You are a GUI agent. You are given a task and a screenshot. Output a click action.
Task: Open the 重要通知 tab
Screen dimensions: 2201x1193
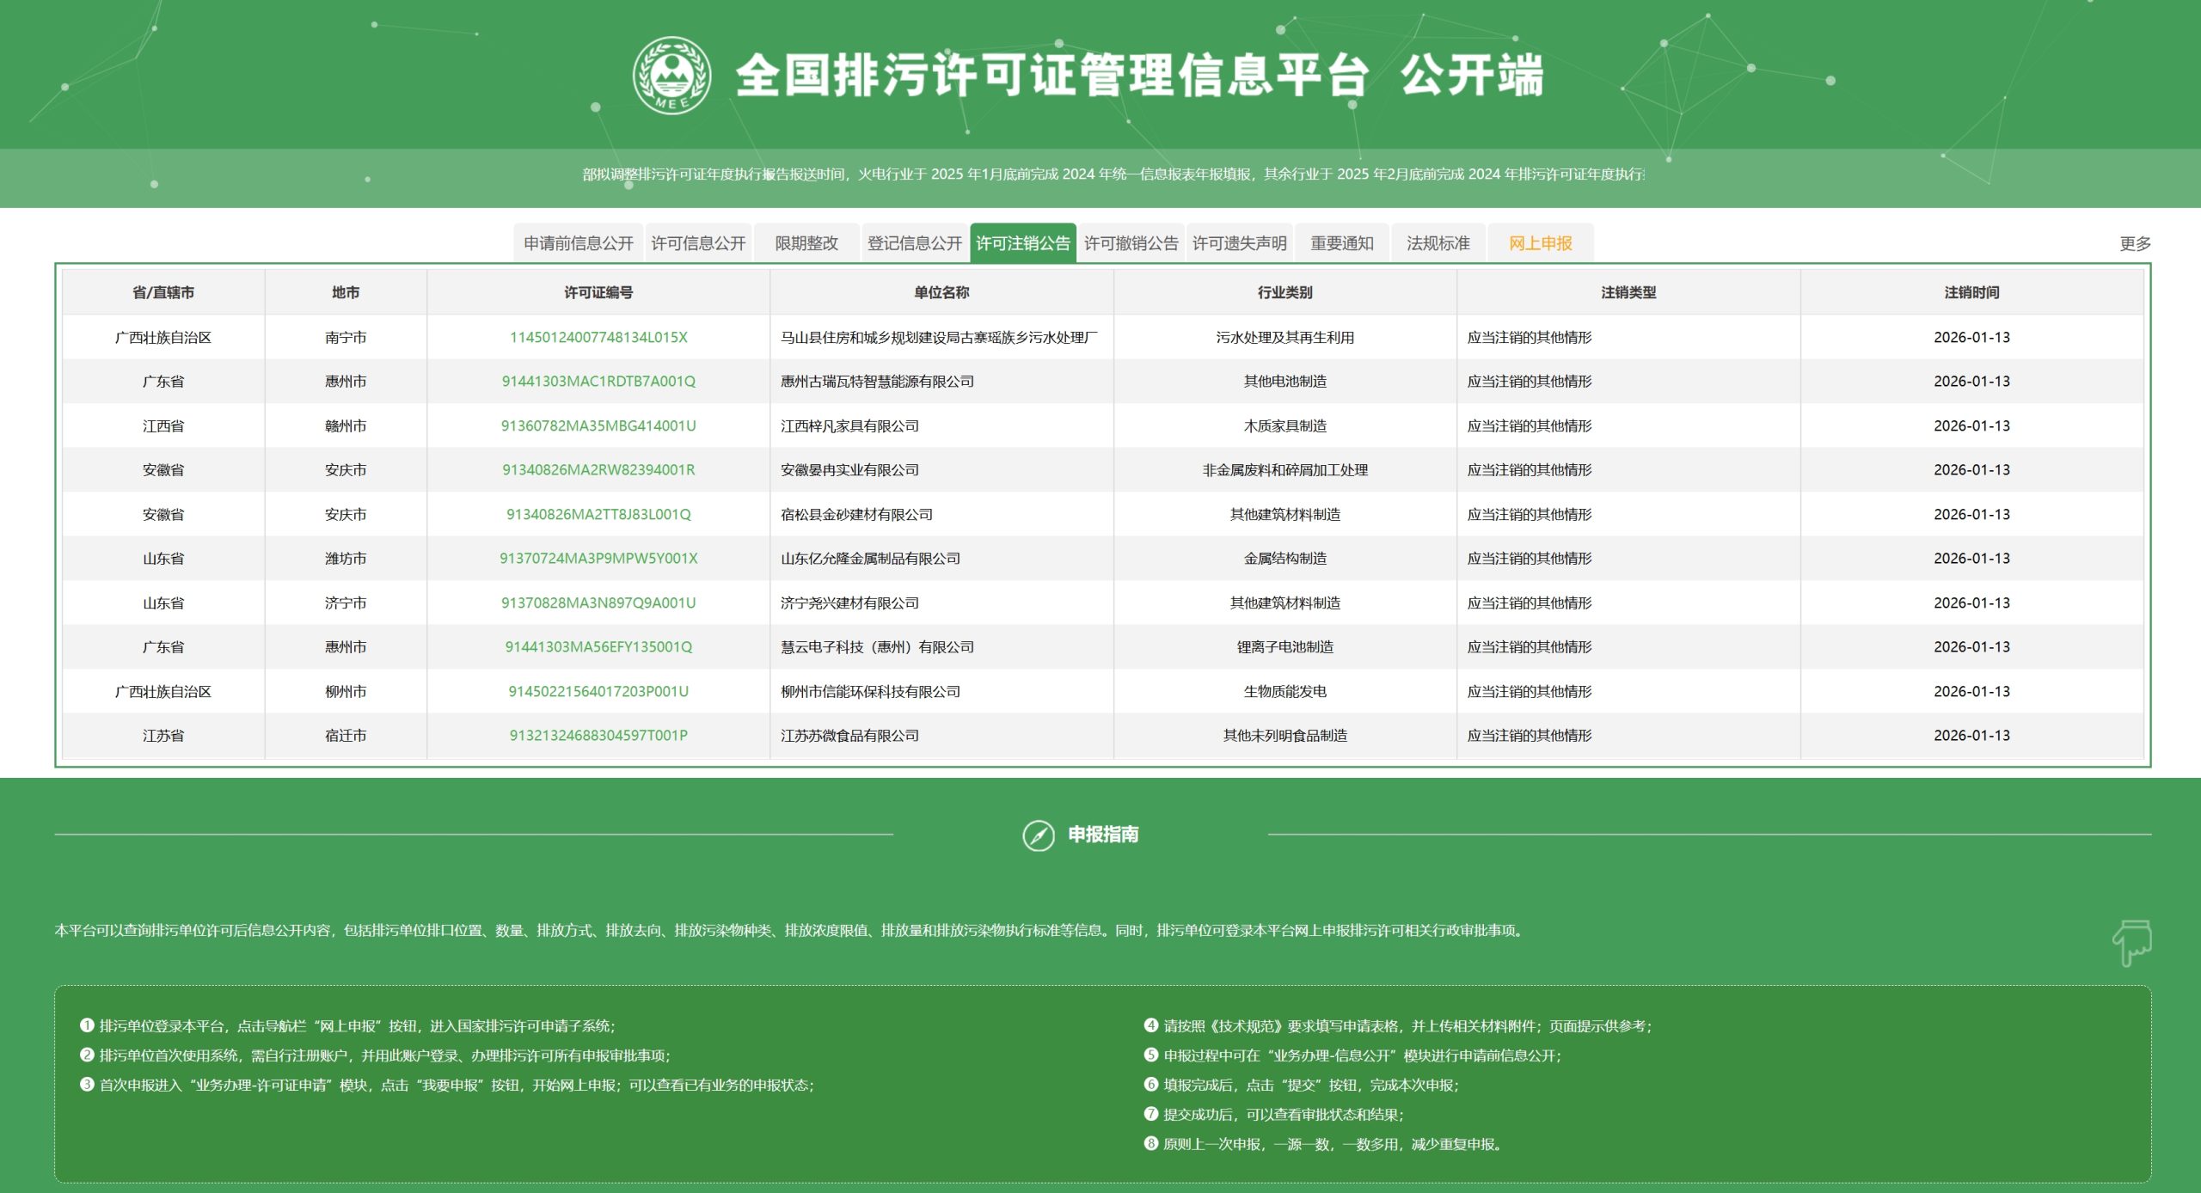tap(1340, 243)
